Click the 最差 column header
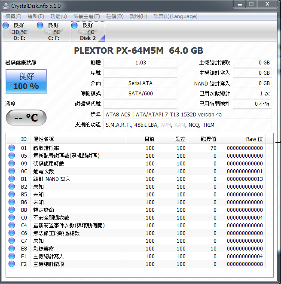This screenshot has height=284, width=281. tap(172, 139)
